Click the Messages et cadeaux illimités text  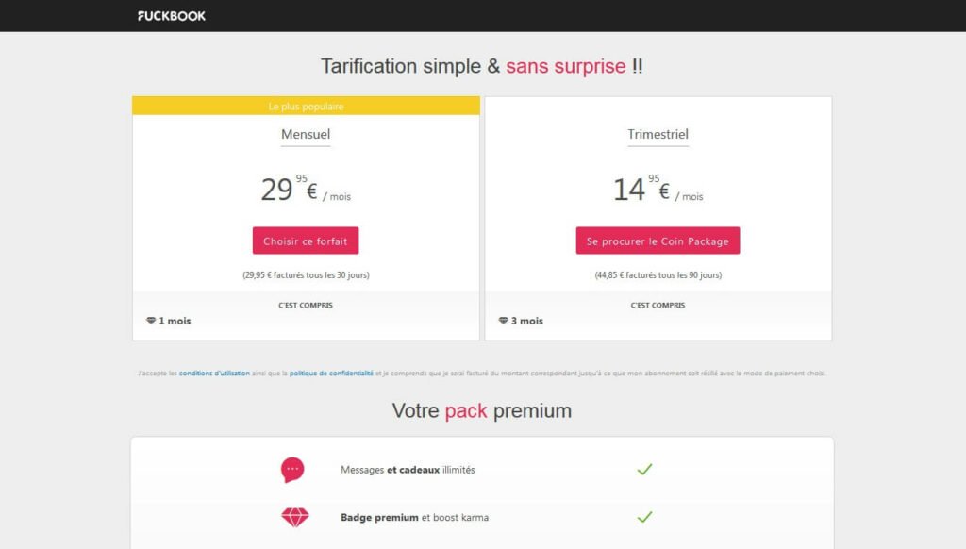(408, 470)
